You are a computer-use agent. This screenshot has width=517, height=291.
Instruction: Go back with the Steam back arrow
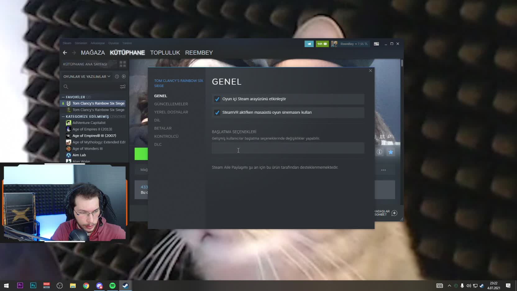pos(65,53)
